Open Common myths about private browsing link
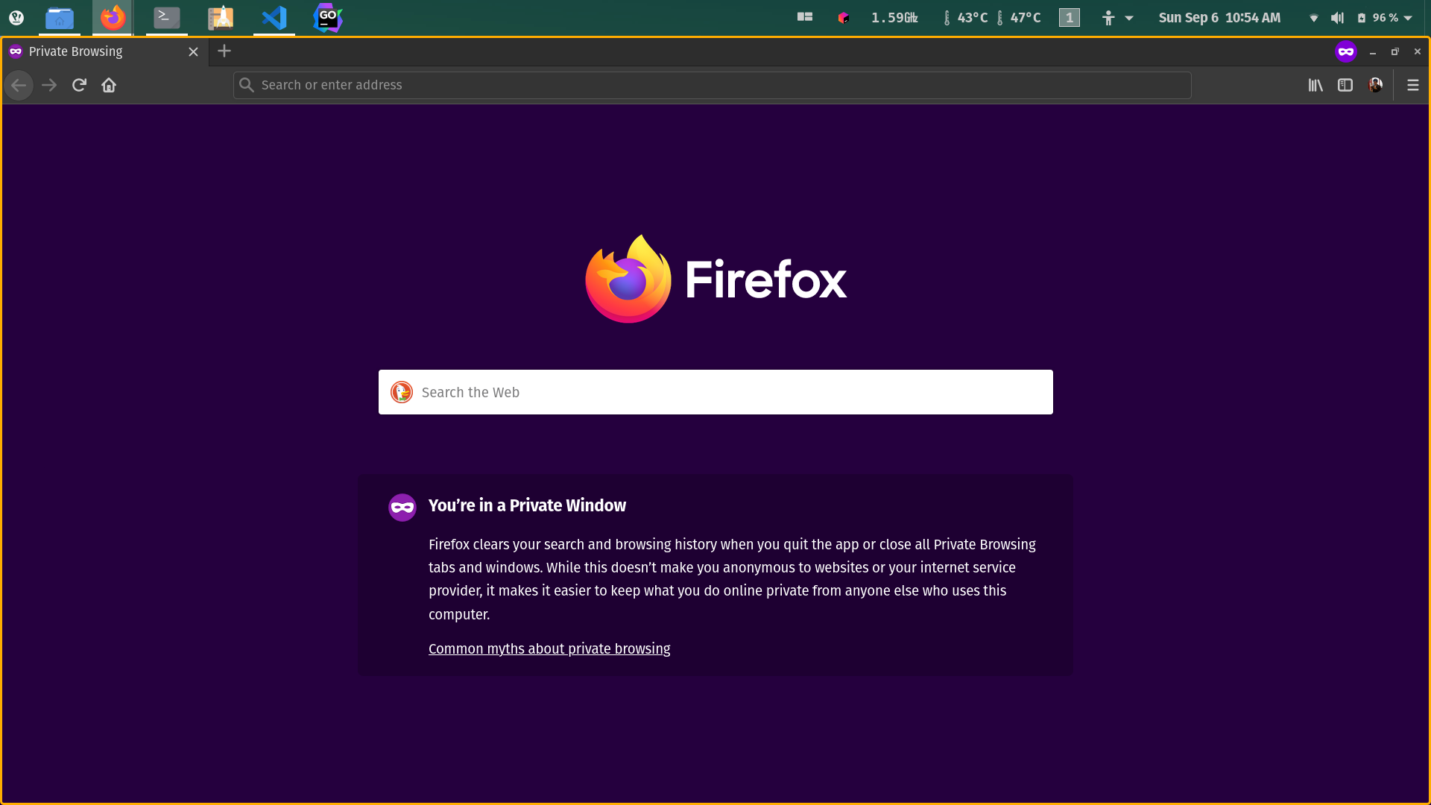1431x805 pixels. [549, 648]
